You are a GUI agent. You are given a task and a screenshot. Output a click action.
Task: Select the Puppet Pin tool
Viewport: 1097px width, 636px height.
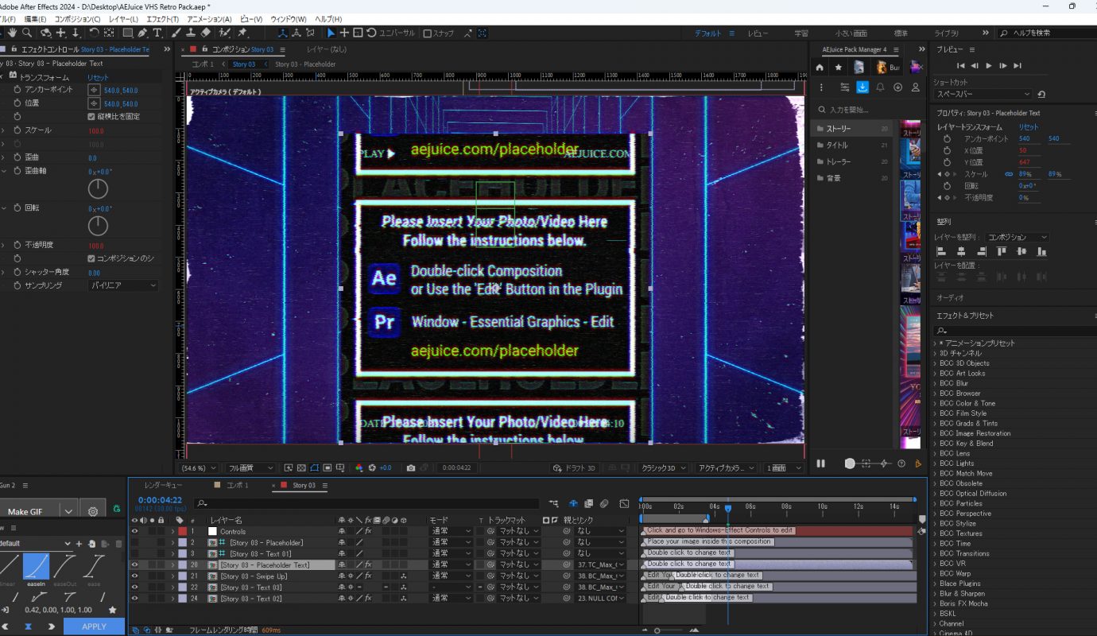[242, 33]
